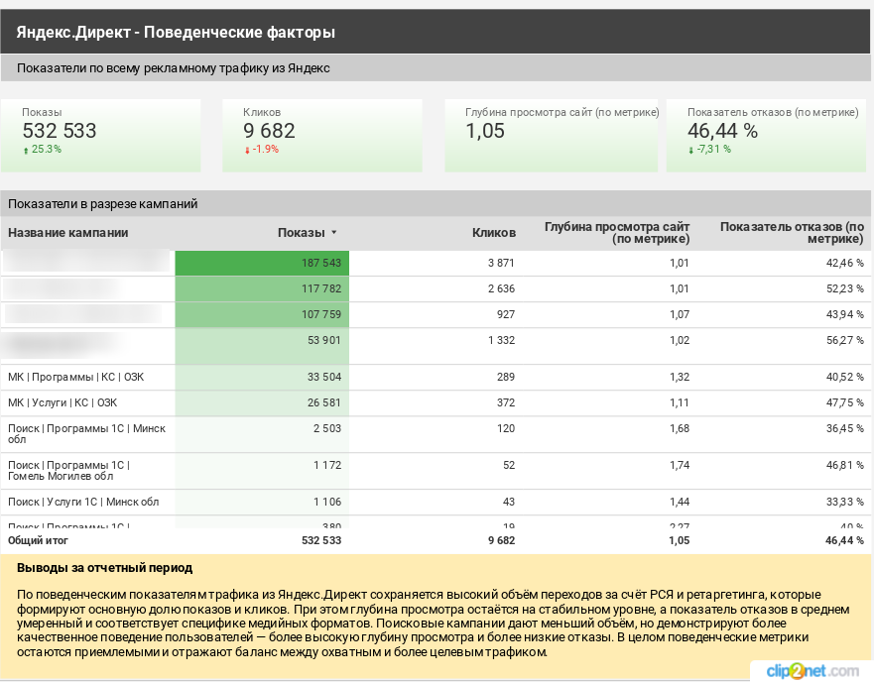Select Поиск | Программы 1С | Минск обл row
This screenshot has width=874, height=682.
86,434
